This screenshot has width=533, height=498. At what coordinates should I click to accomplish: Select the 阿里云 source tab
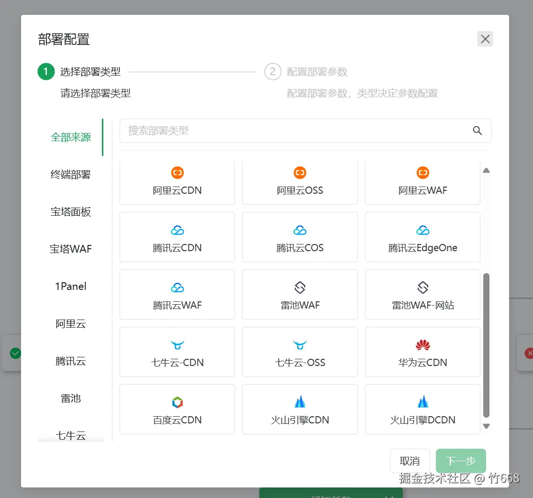[71, 323]
